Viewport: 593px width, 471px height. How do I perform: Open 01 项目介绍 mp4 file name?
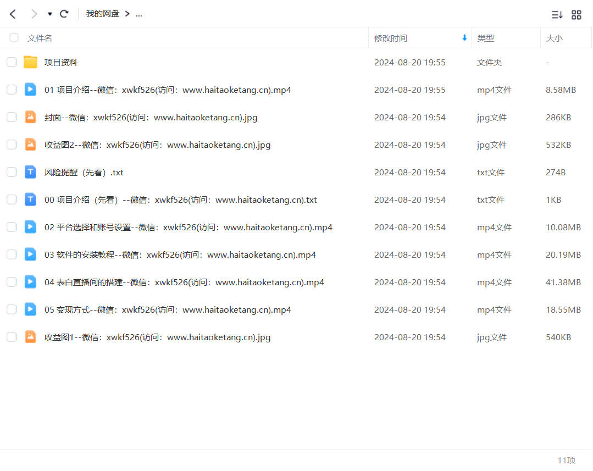168,90
